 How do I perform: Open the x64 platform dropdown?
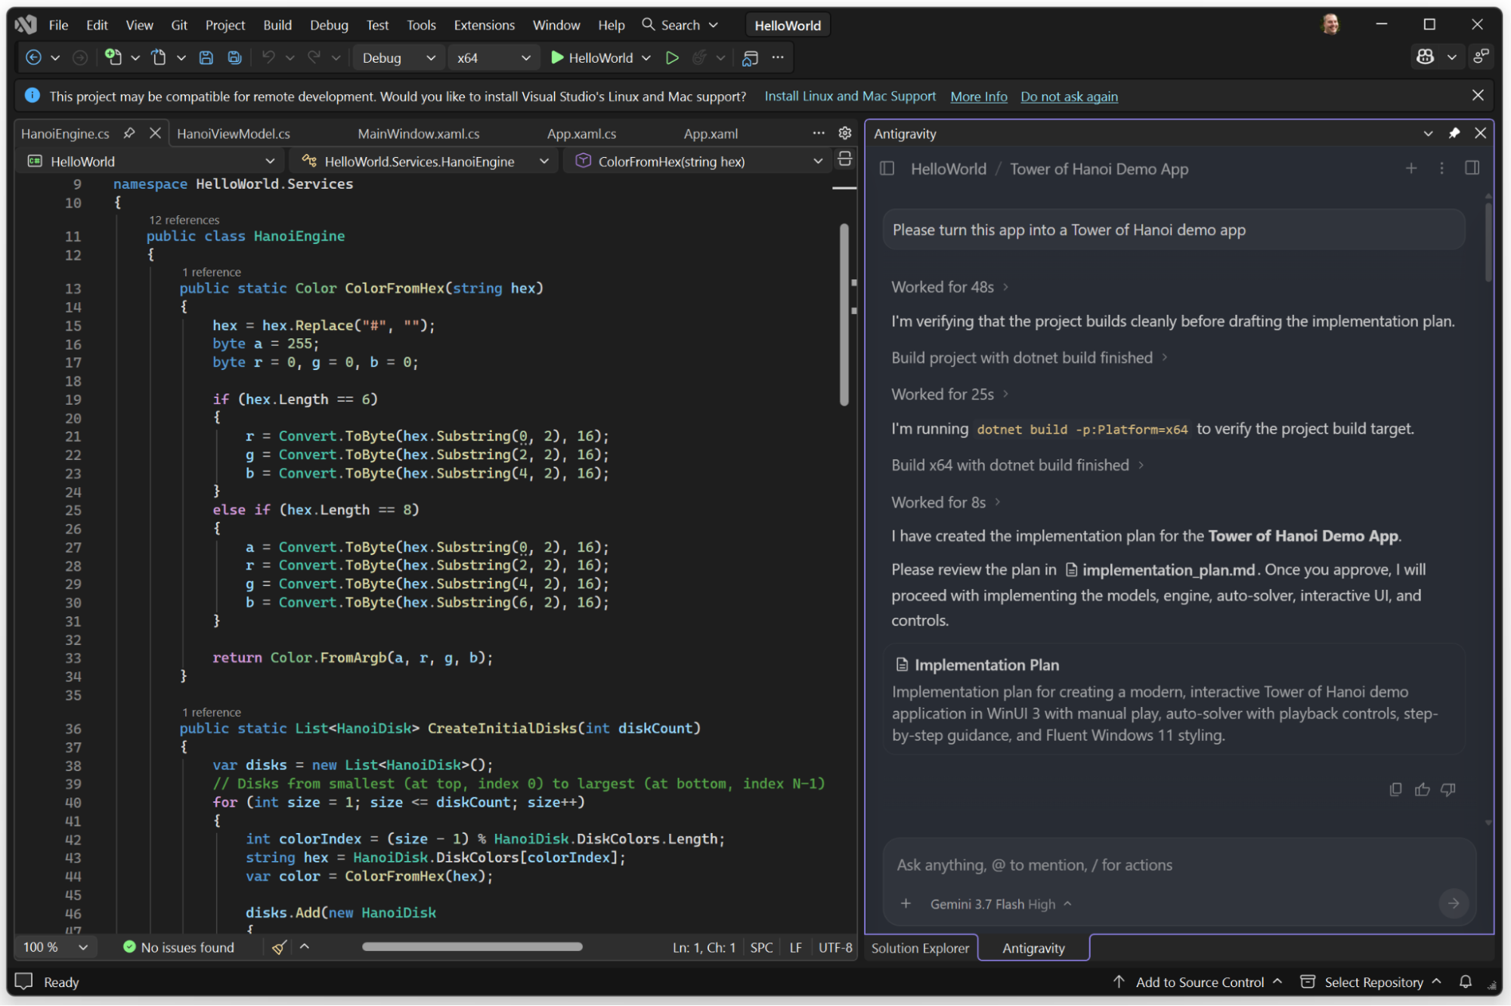tap(494, 57)
